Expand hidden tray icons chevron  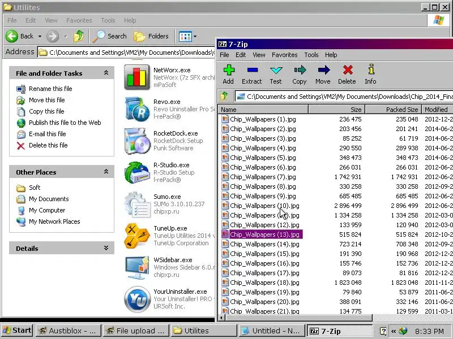point(394,331)
